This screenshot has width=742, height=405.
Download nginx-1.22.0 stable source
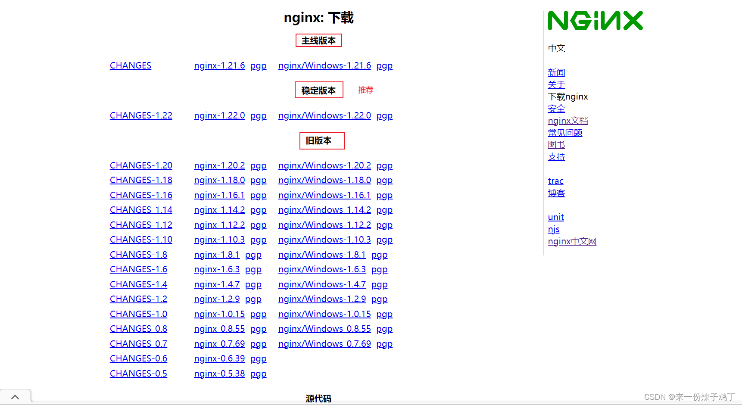click(219, 115)
